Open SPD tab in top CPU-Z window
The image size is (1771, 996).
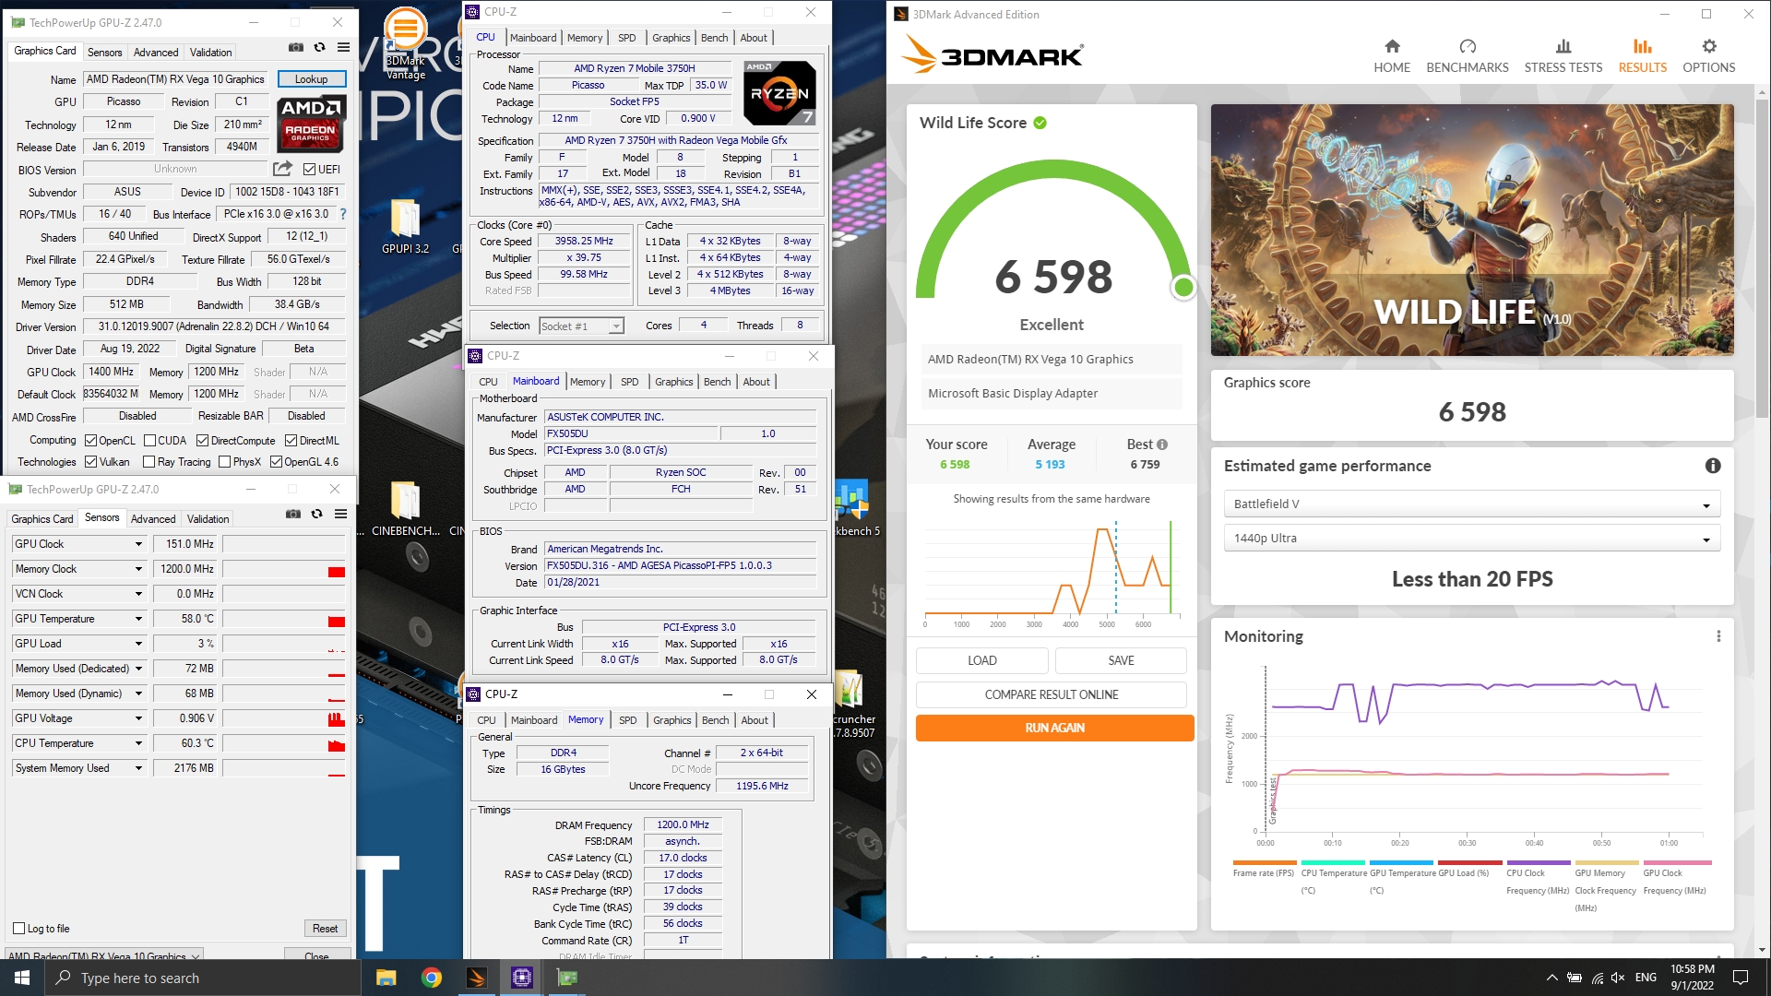click(627, 38)
